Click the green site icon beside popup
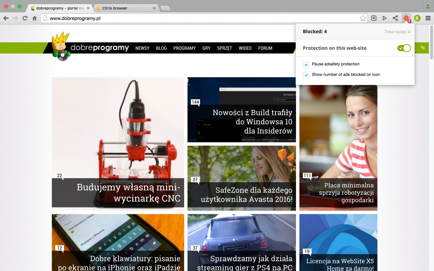The width and height of the screenshot is (434, 271). point(423,48)
